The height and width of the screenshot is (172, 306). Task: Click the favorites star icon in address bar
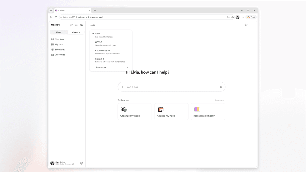click(x=232, y=17)
